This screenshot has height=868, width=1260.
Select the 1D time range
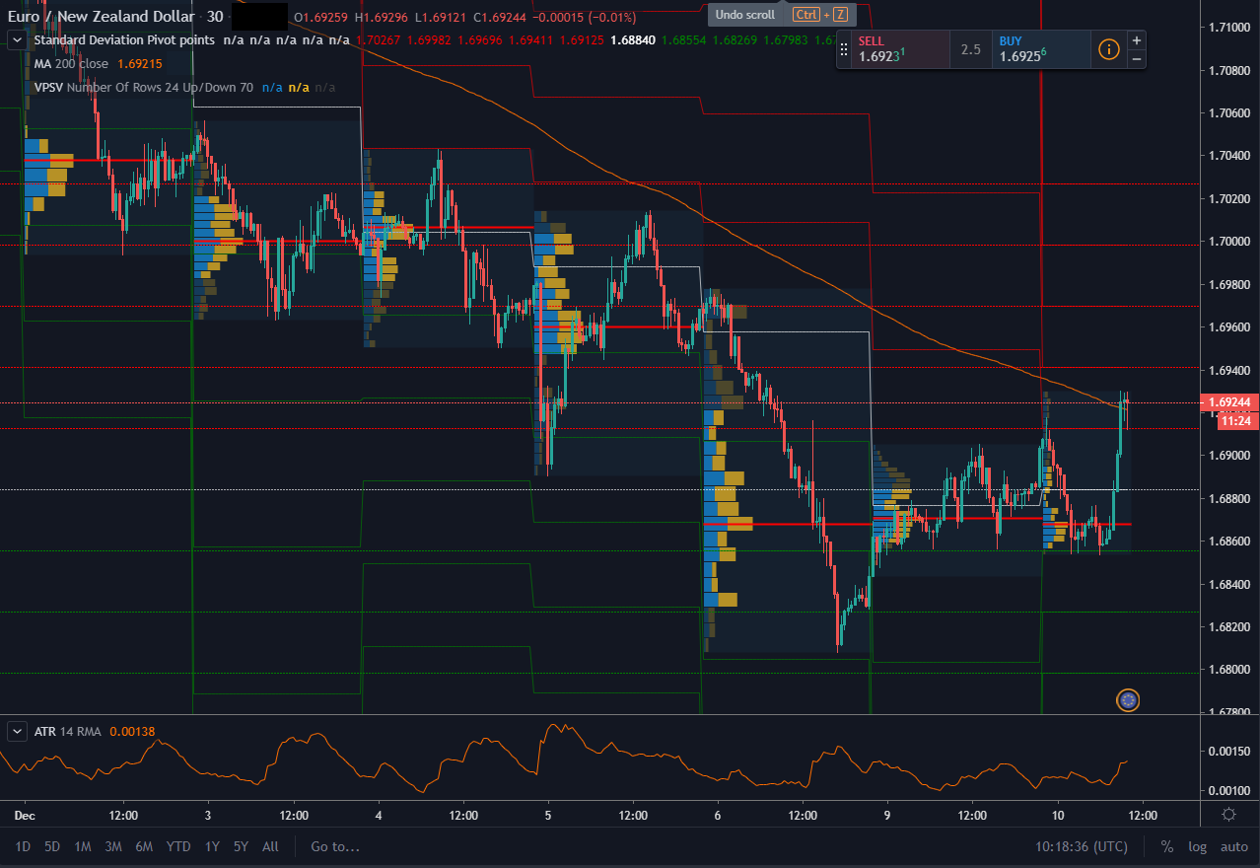pos(23,846)
